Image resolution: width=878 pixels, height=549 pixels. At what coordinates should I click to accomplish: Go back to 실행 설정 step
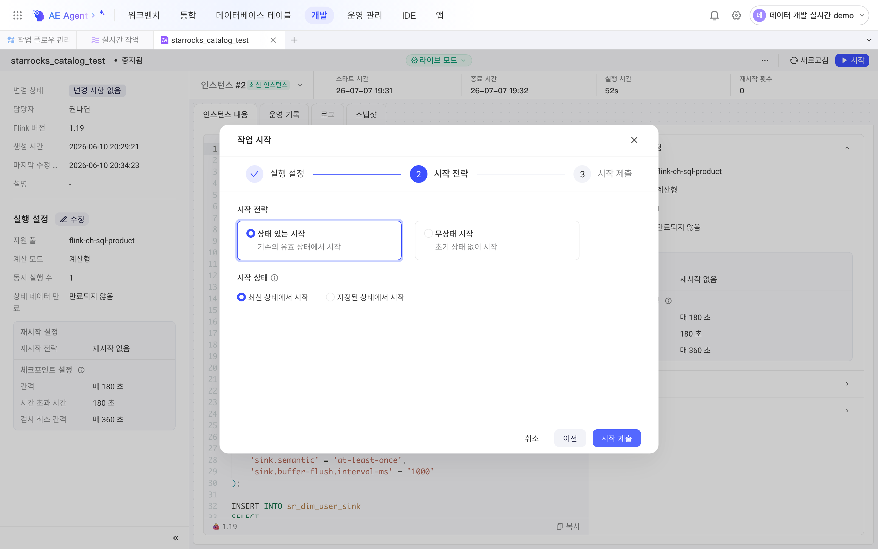coord(275,174)
